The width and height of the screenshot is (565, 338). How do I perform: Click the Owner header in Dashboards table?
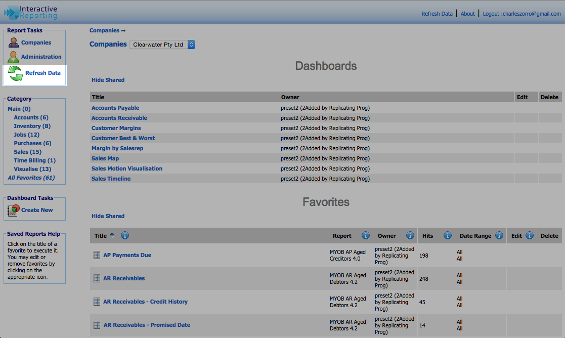tap(290, 97)
